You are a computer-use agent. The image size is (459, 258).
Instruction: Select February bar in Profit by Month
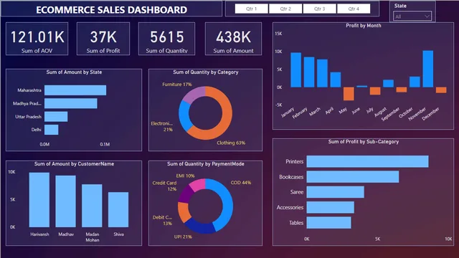pos(309,72)
